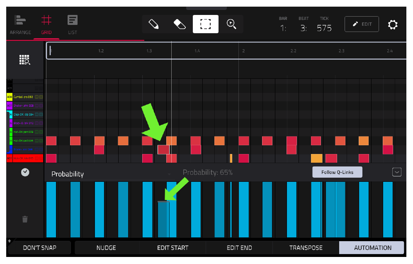Click the trash can icon
Image resolution: width=413 pixels, height=264 pixels.
[x=25, y=219]
